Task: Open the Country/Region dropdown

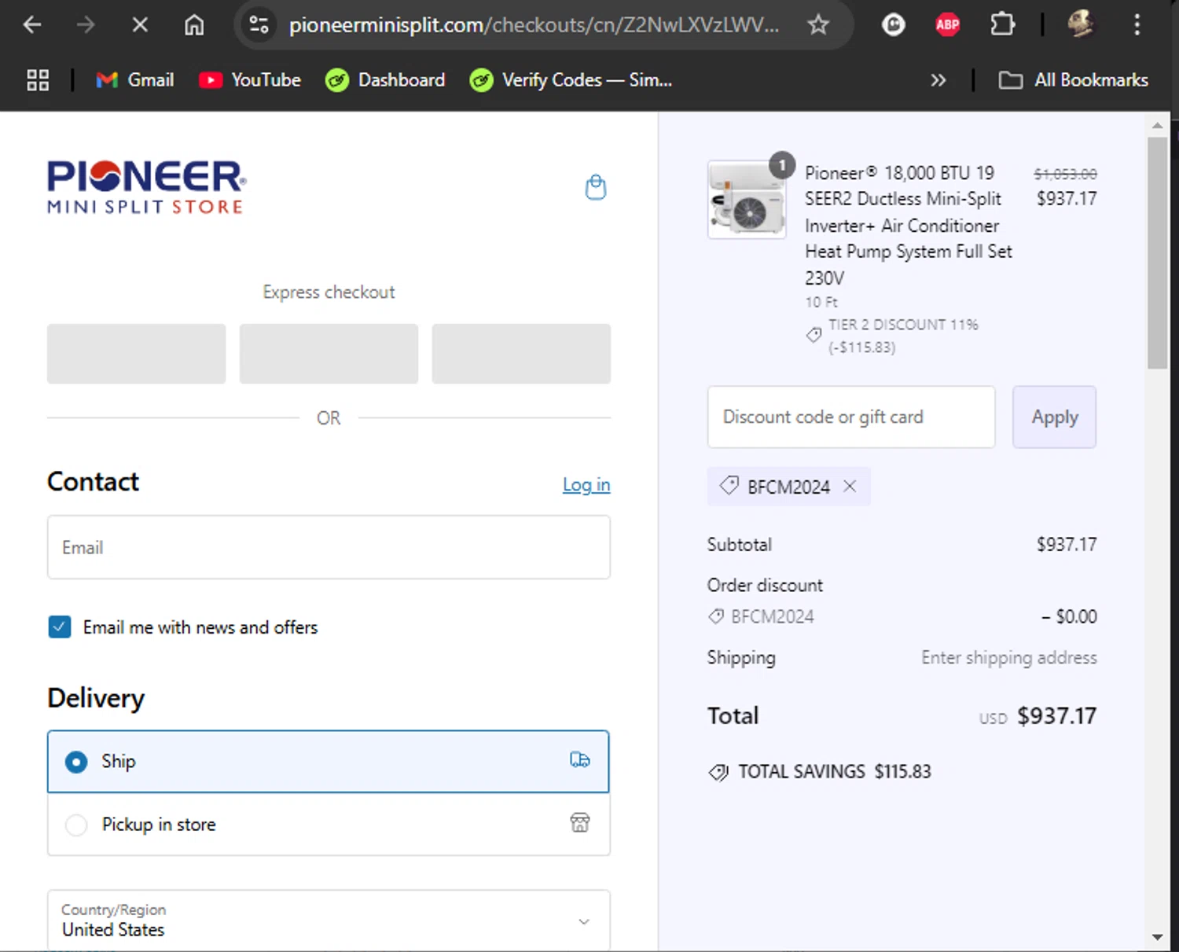Action: point(329,921)
